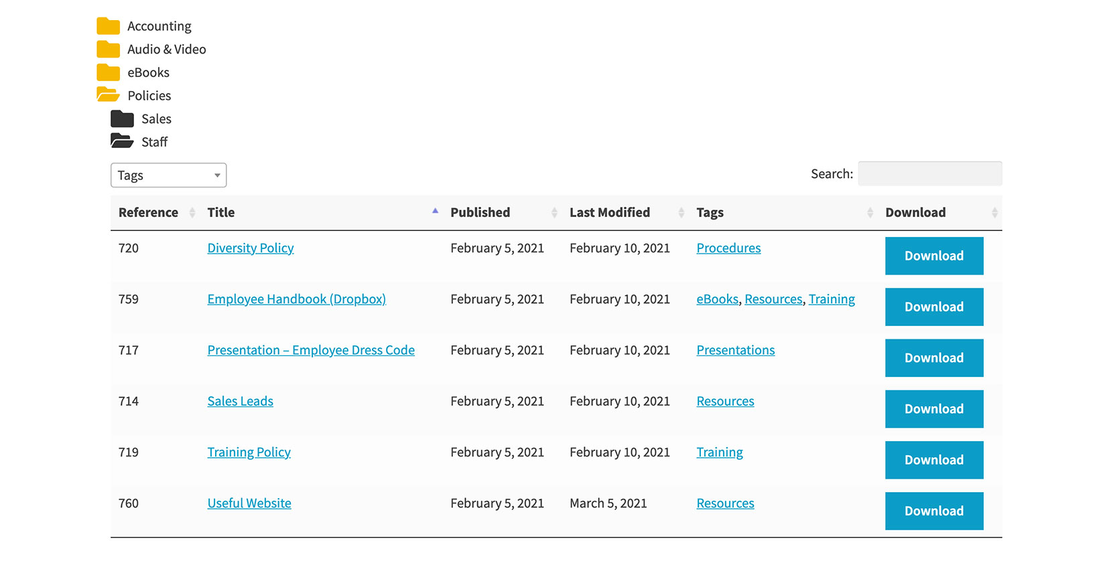This screenshot has height=561, width=1099.
Task: Download the Useful Website entry
Action: [934, 511]
